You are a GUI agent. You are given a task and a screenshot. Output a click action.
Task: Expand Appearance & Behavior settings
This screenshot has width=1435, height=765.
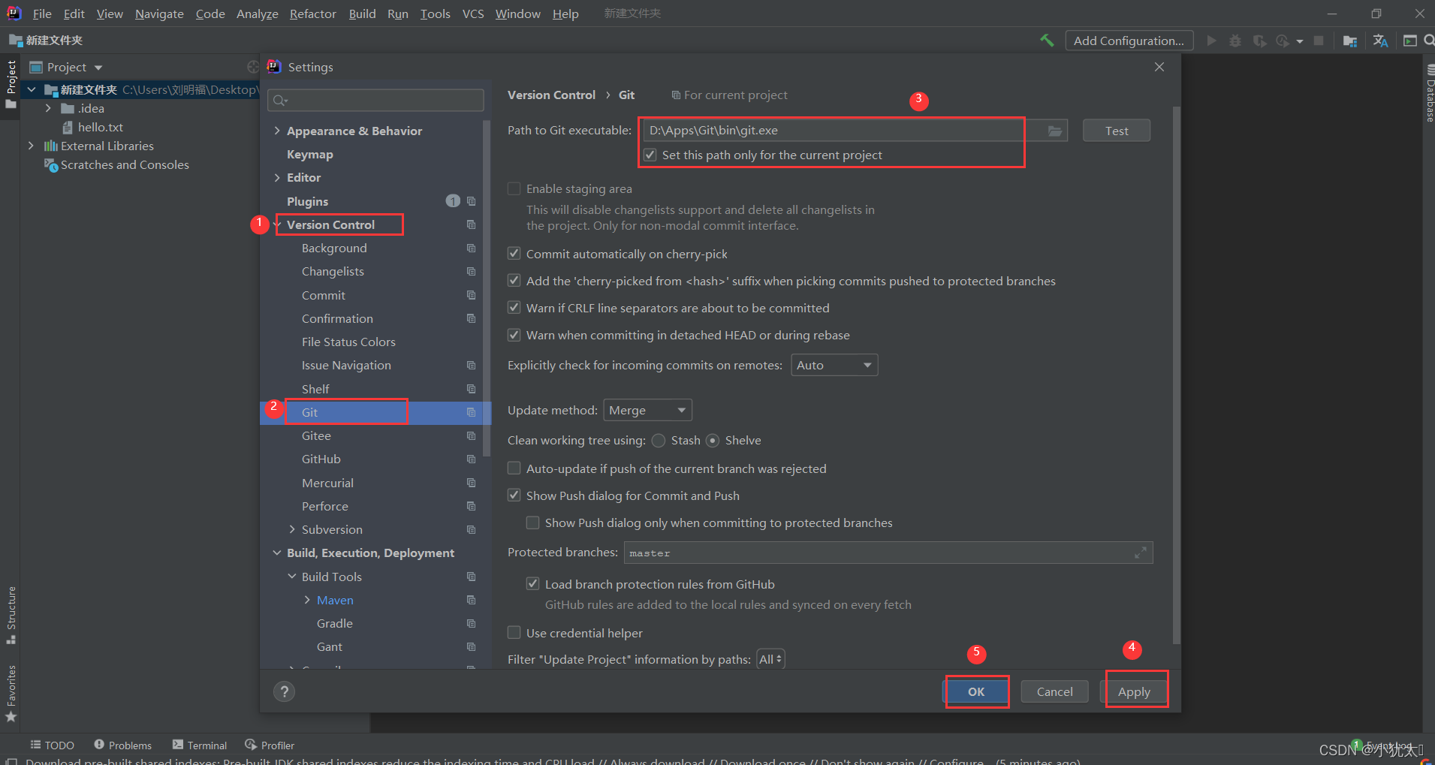click(277, 131)
